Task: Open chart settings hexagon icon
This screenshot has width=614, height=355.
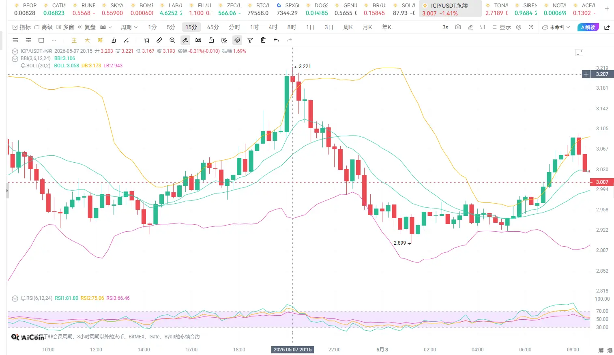Action: coord(519,27)
